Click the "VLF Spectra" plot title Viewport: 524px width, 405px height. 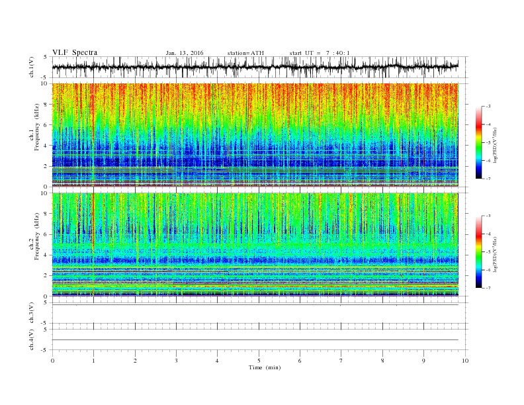[75, 52]
